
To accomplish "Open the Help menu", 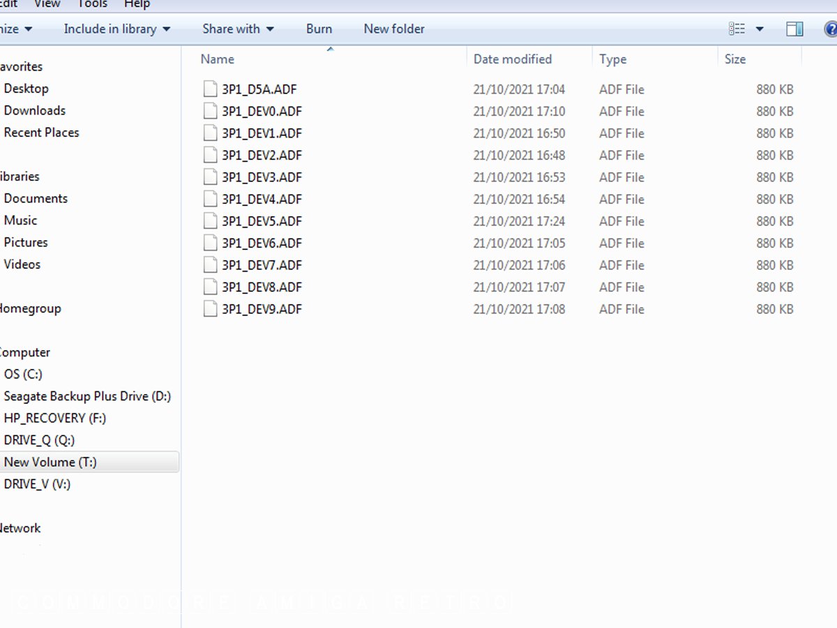I will tap(137, 4).
